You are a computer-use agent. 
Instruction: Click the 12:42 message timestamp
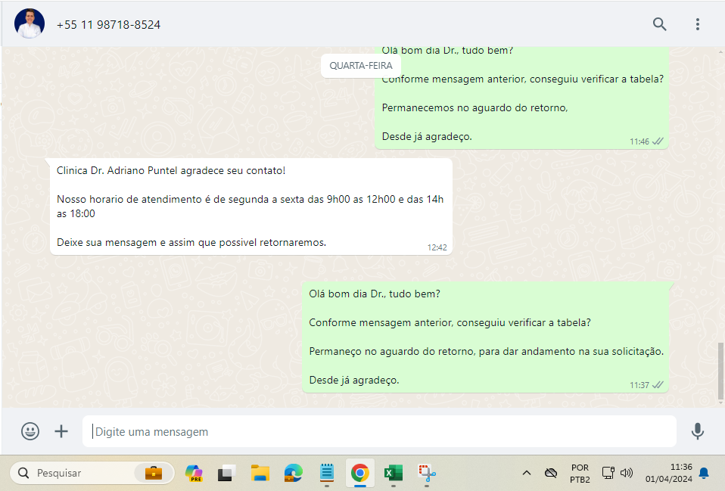(x=437, y=247)
